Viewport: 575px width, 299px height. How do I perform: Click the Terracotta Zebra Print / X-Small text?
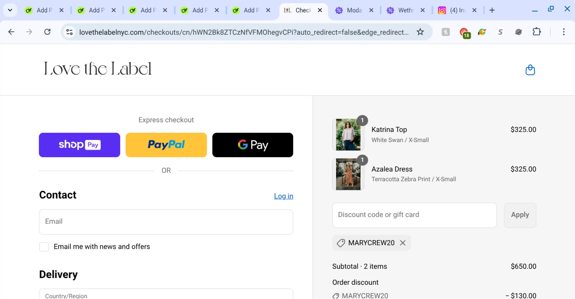[414, 179]
